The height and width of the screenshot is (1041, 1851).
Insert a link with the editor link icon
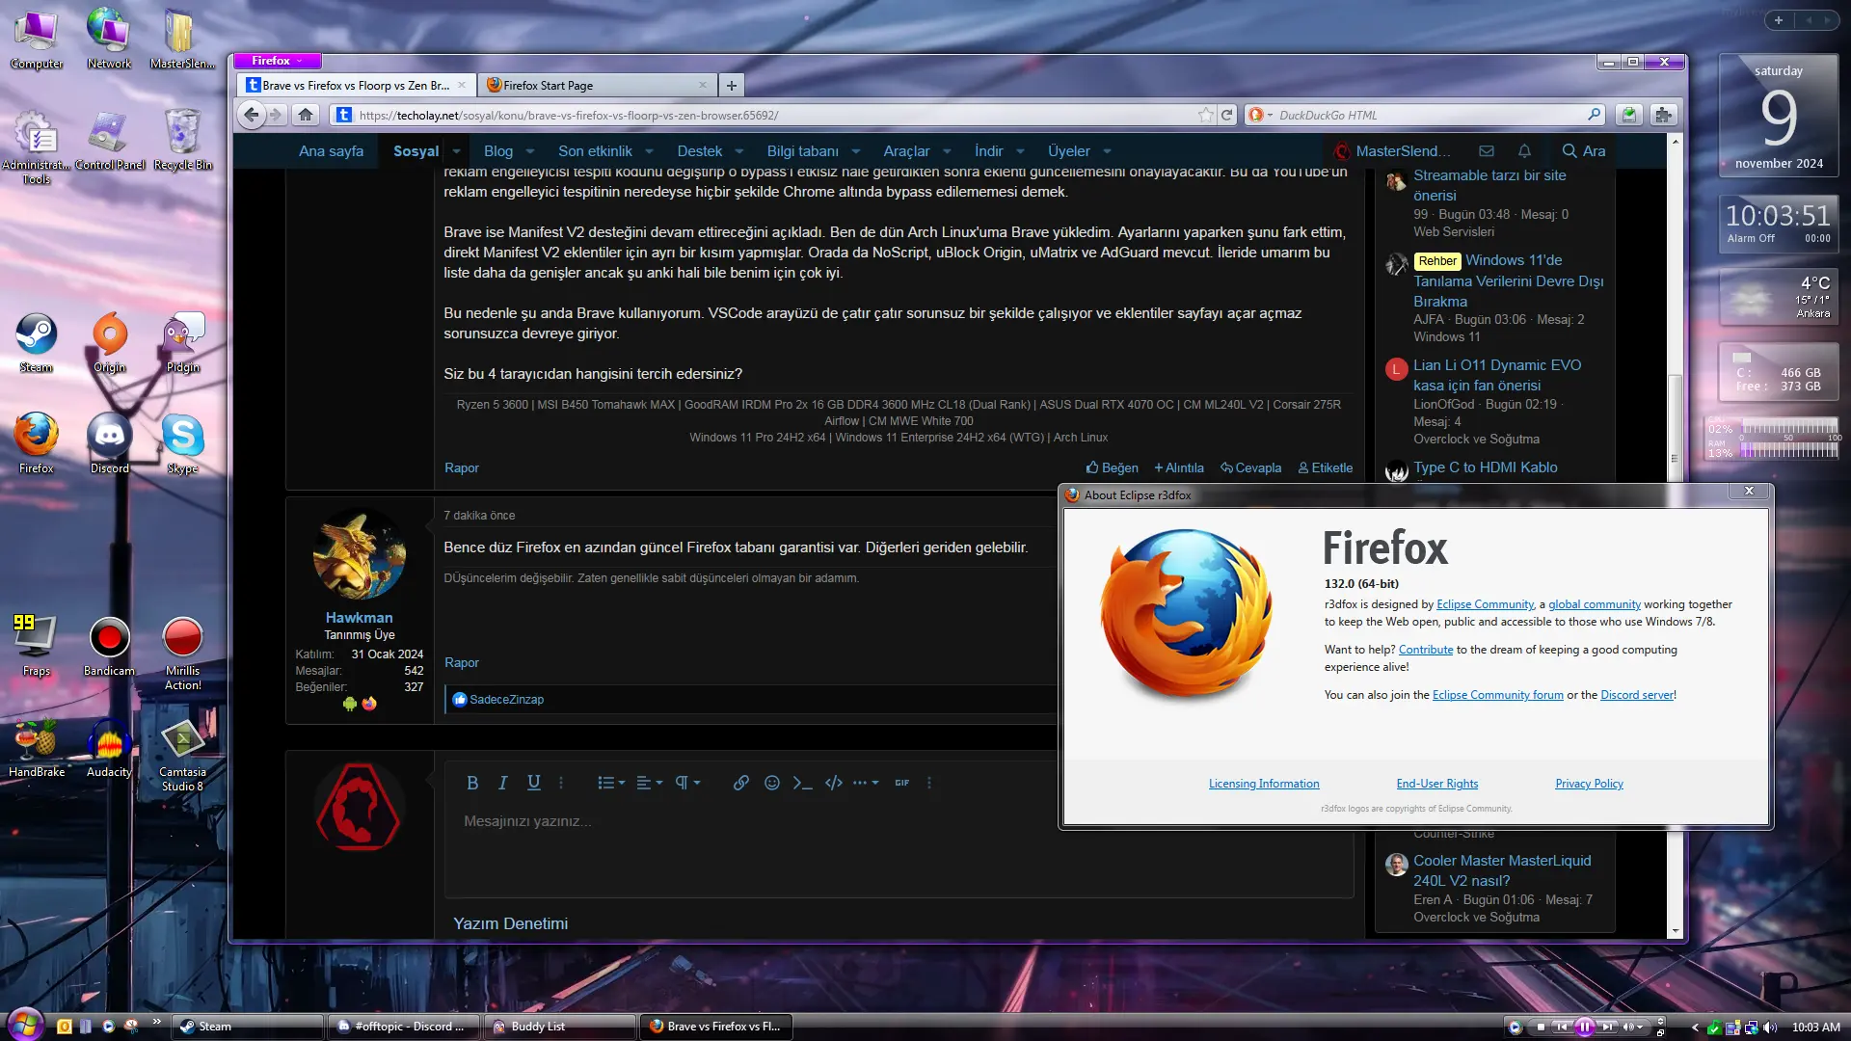740,783
